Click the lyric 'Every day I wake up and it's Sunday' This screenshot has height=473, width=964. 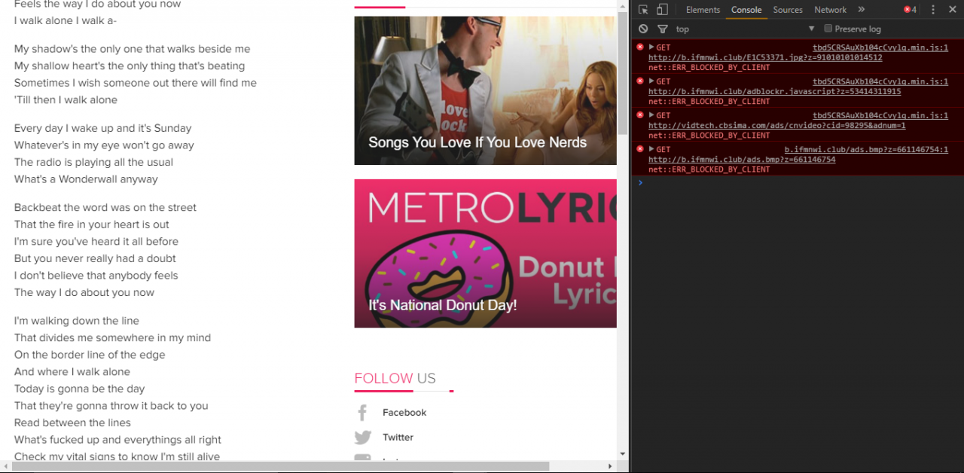click(103, 128)
